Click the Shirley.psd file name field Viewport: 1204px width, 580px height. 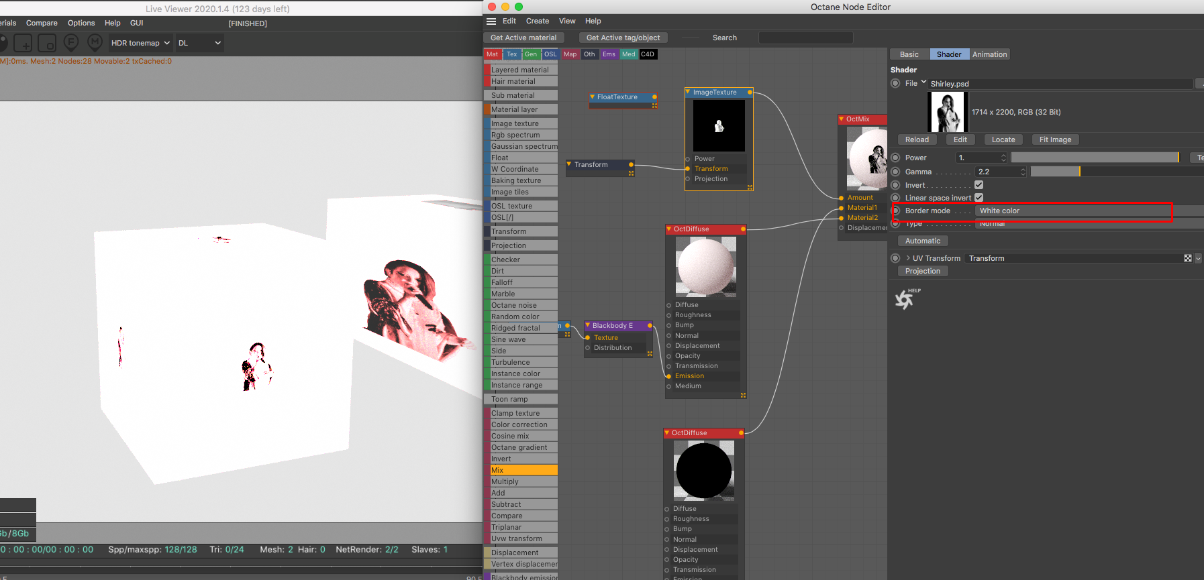click(x=1060, y=84)
